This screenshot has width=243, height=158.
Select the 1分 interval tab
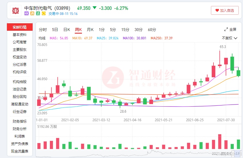[x=102, y=30]
